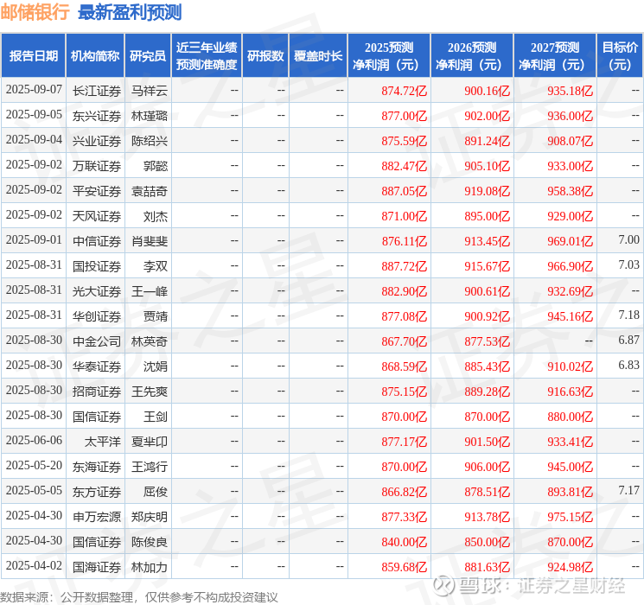Screen dimensions: 644x605
Task: Click the target price 7.18
Action: (x=628, y=315)
